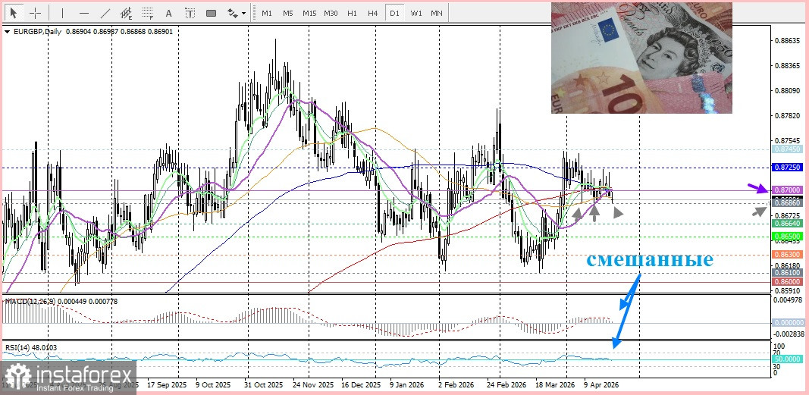The height and width of the screenshot is (395, 809).
Task: Click the 9 Oct 2025 date label
Action: pyautogui.click(x=212, y=385)
